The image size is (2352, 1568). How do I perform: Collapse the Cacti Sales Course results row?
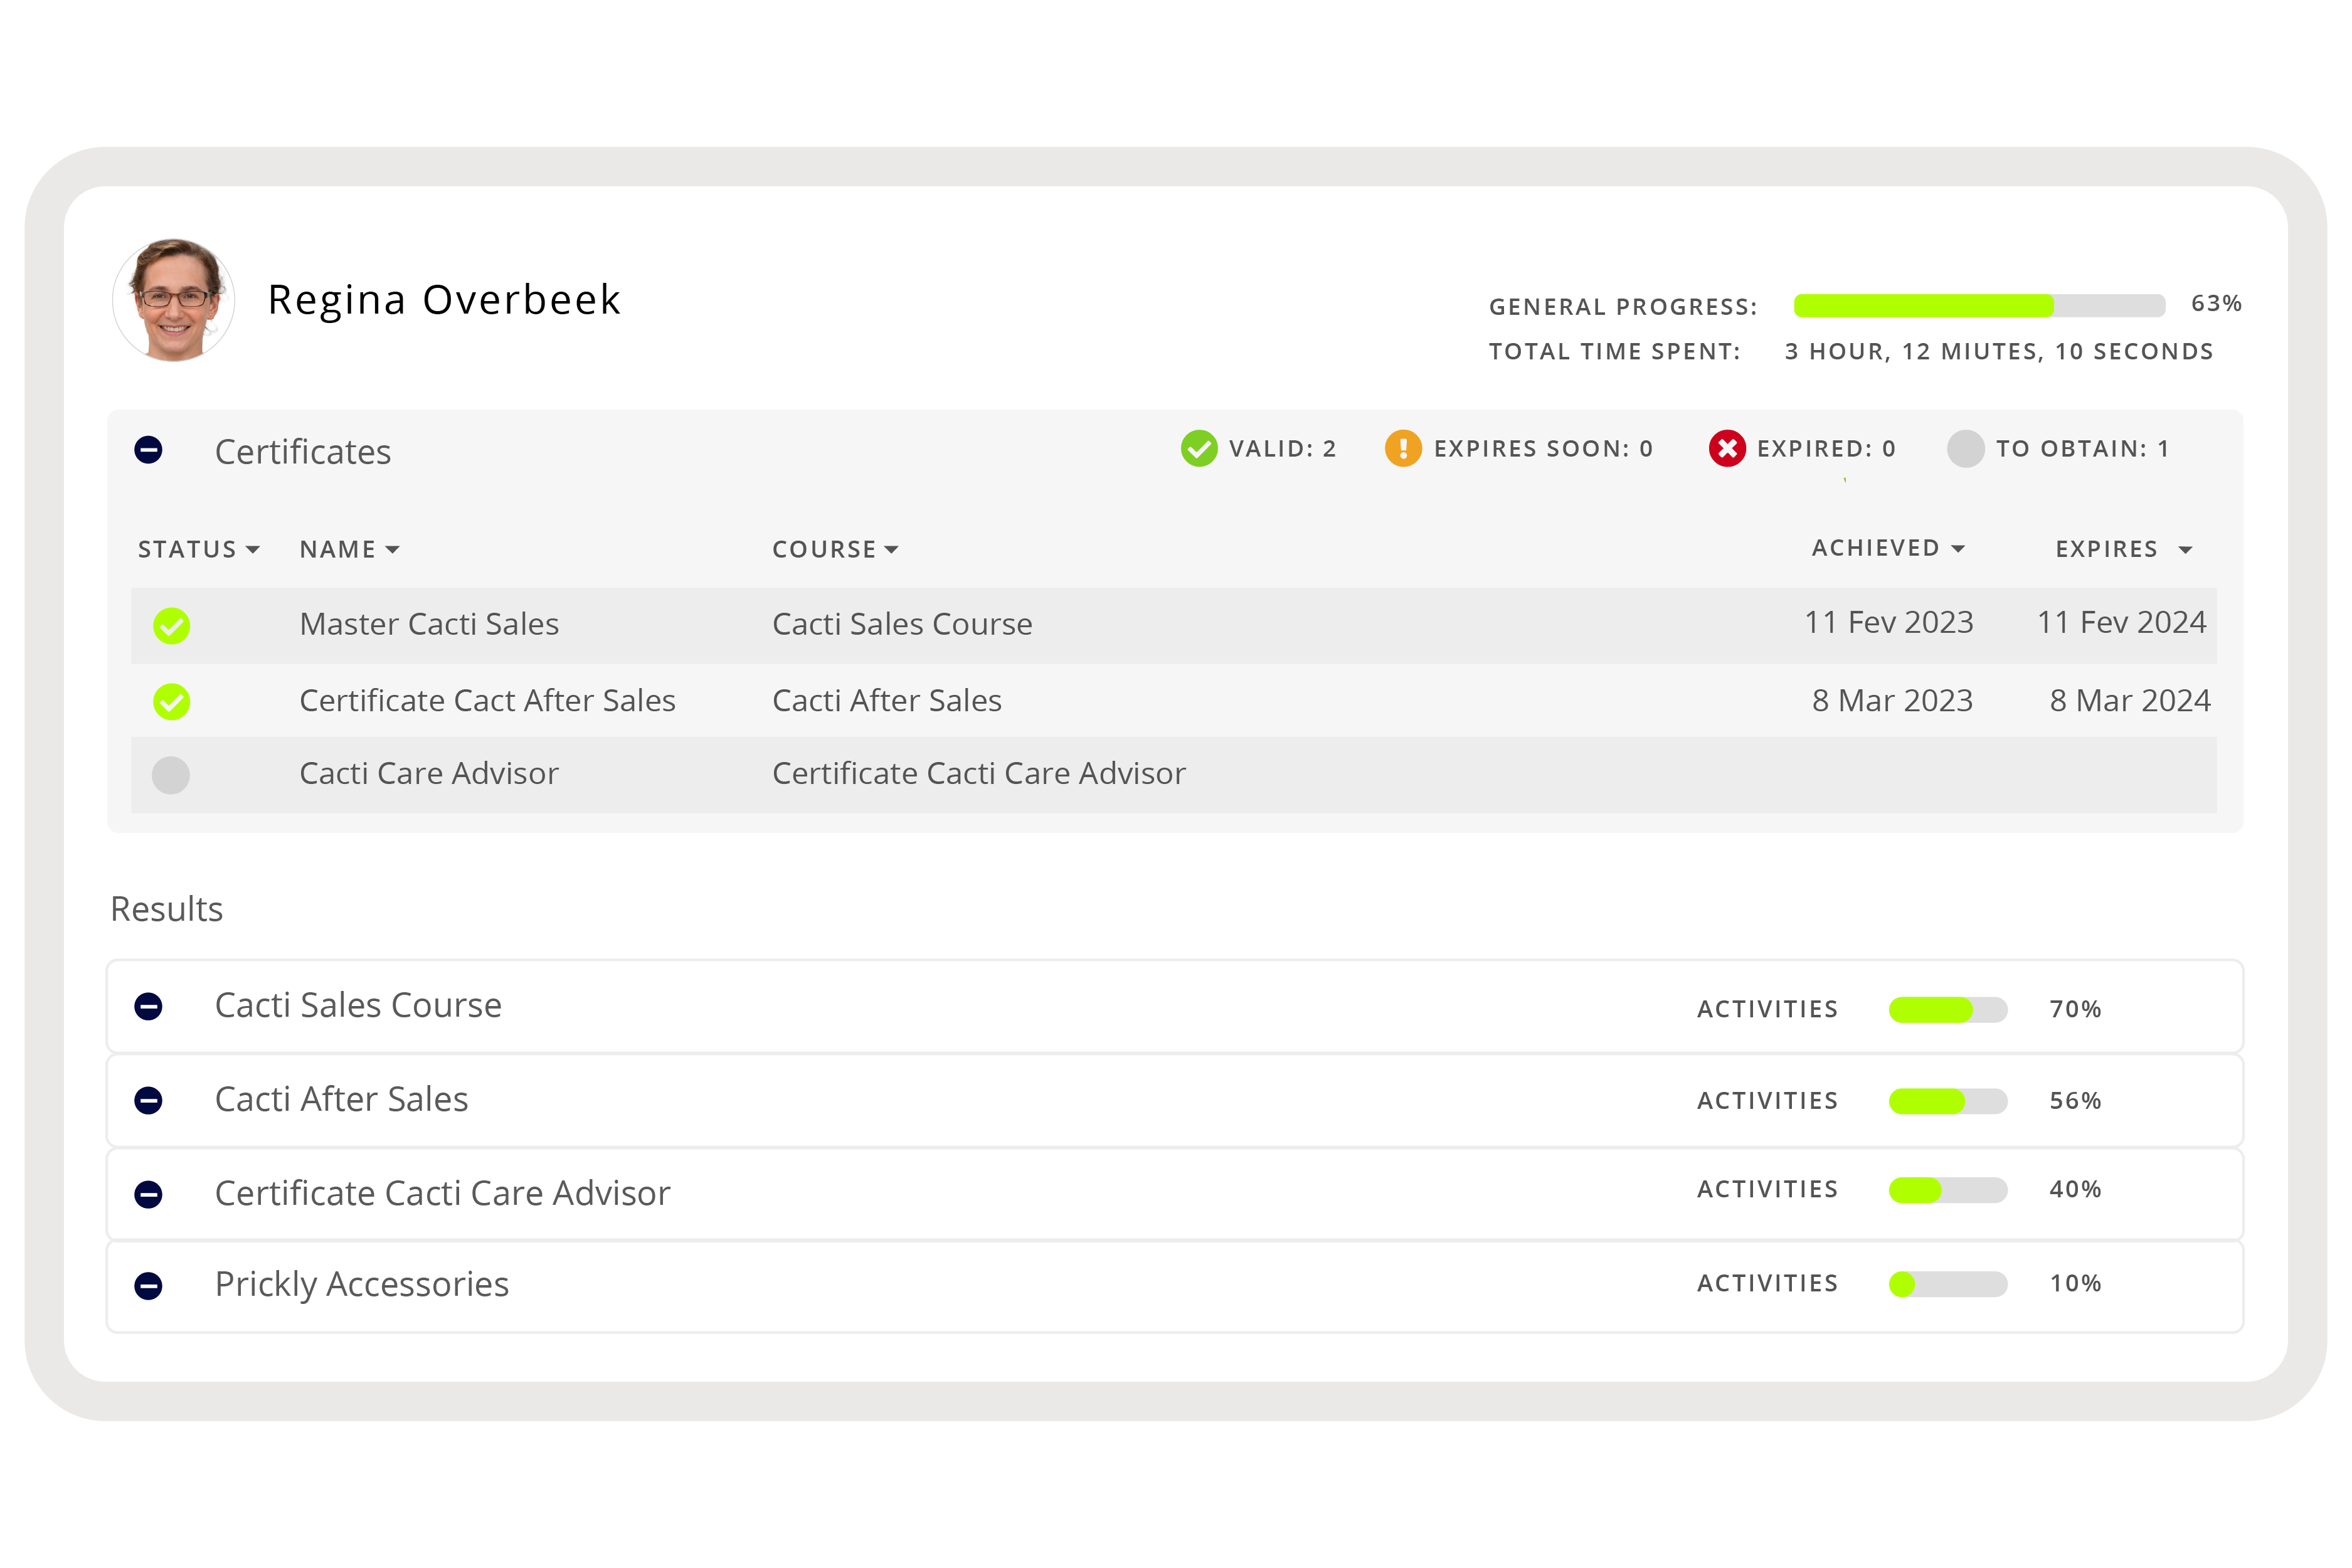tap(149, 1006)
